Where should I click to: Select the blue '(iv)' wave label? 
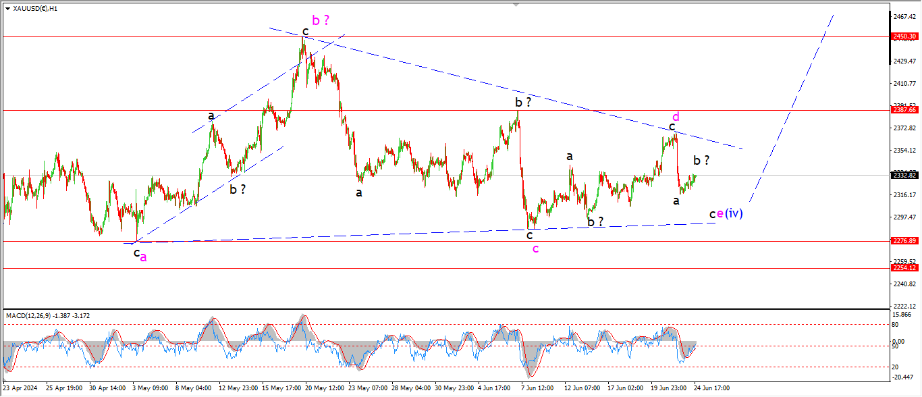pos(734,213)
